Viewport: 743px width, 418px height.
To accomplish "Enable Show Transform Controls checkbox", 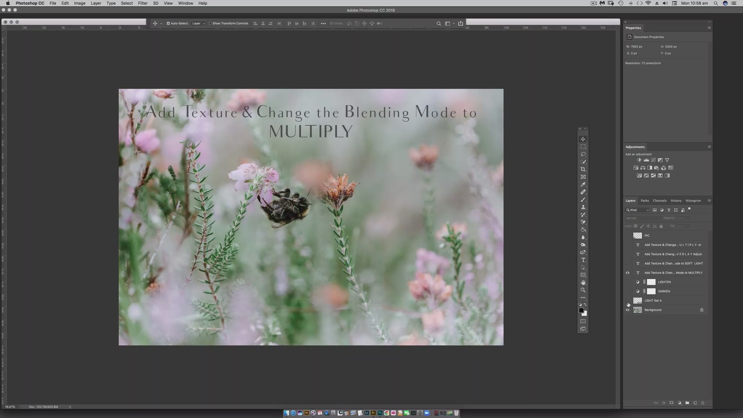I will point(210,23).
